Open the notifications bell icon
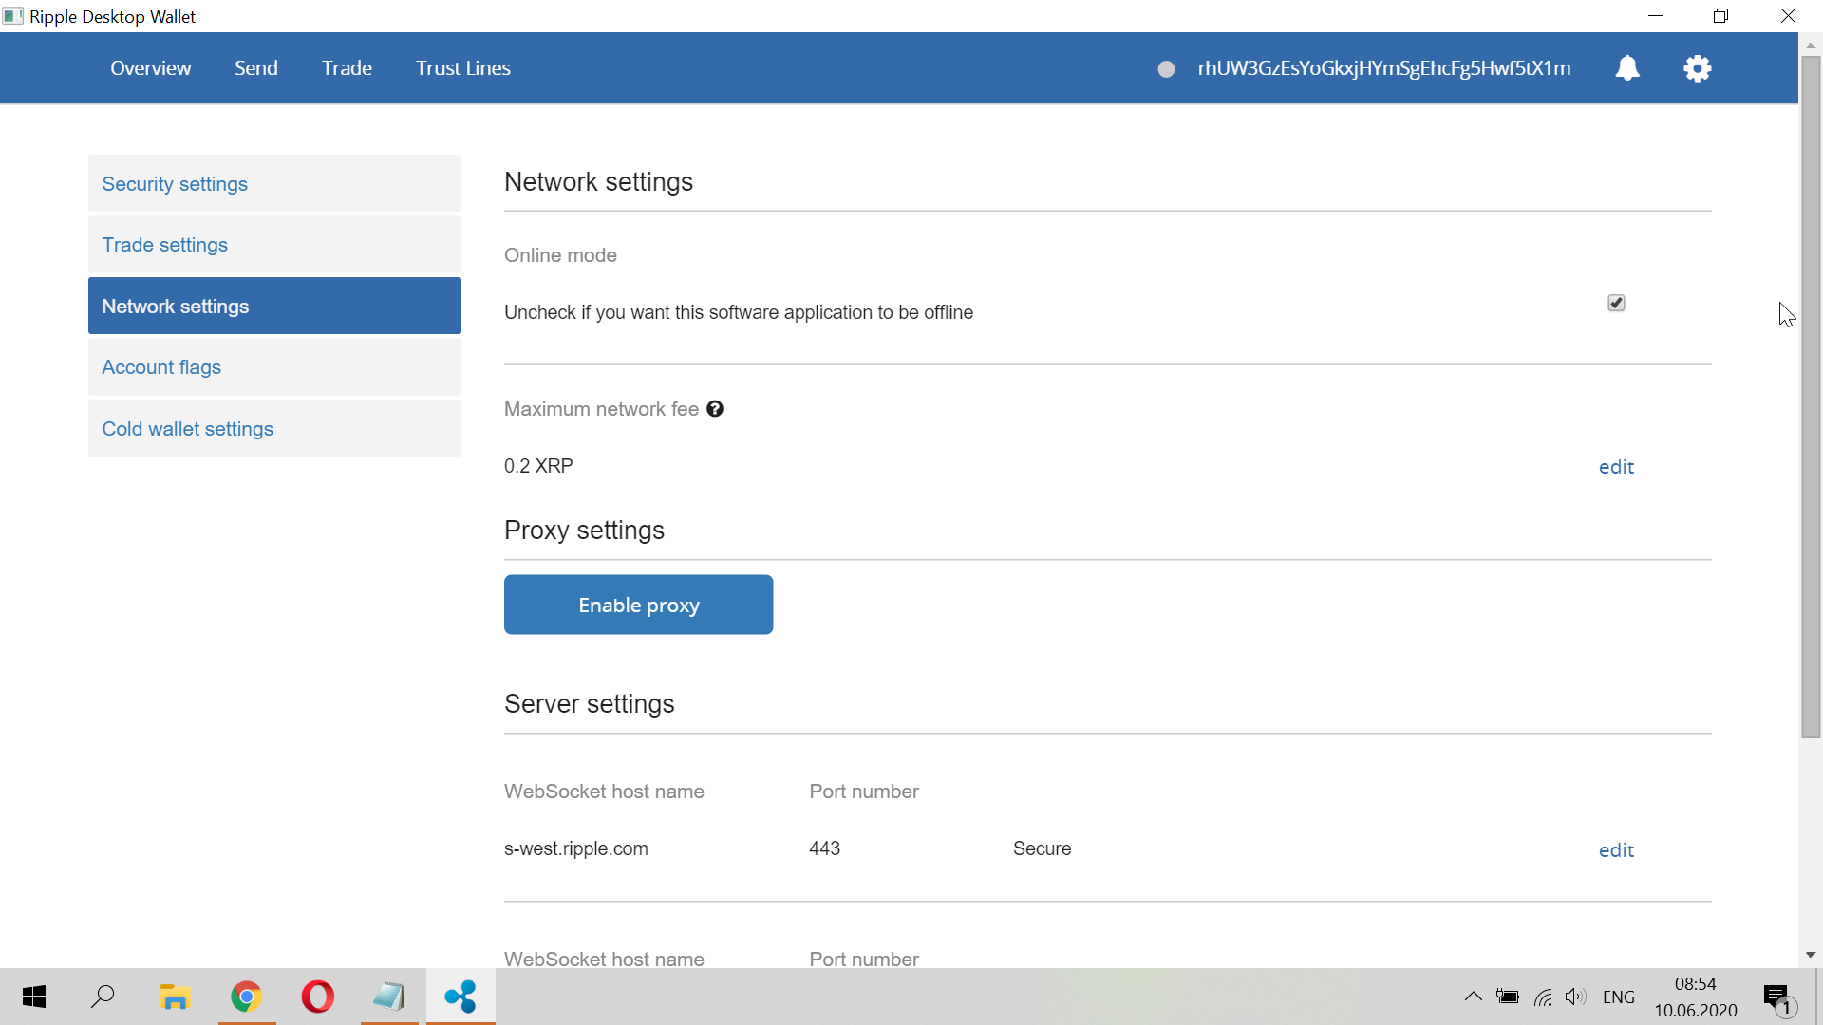1823x1025 pixels. click(x=1626, y=67)
